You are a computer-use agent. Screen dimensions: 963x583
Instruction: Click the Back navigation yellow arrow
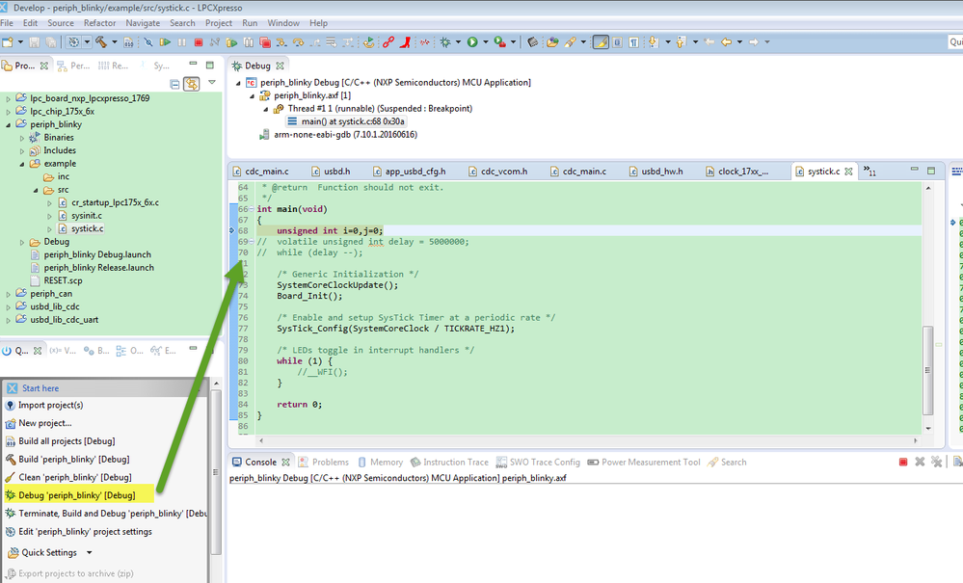[727, 41]
